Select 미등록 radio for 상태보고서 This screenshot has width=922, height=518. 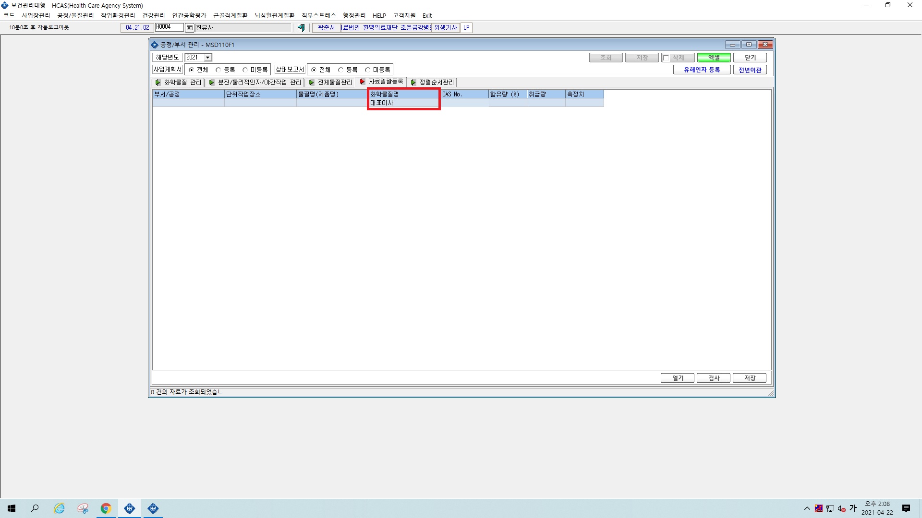368,70
